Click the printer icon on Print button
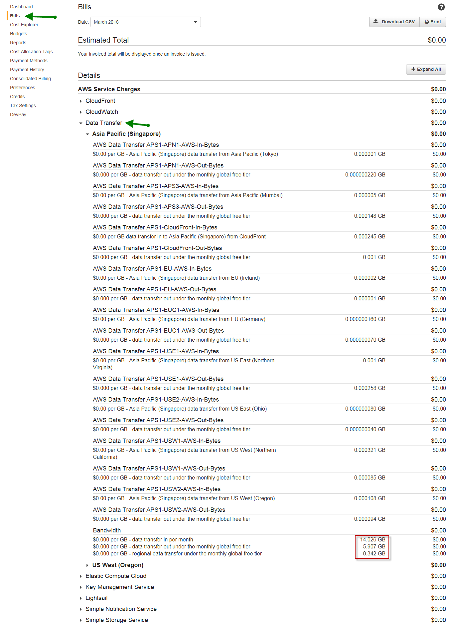This screenshot has height=628, width=449. pos(427,22)
